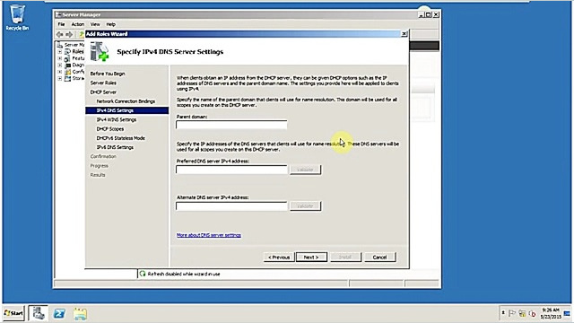Click the Preferred DNS server IPv4 address field
The height and width of the screenshot is (323, 574).
pyautogui.click(x=231, y=170)
